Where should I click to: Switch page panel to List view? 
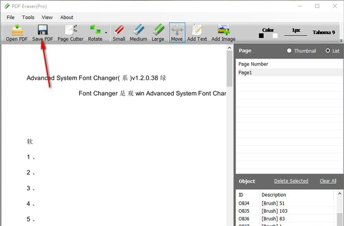333,50
